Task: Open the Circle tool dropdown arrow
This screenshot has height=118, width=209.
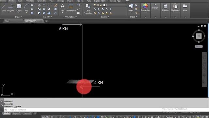Action: (x=19, y=13)
